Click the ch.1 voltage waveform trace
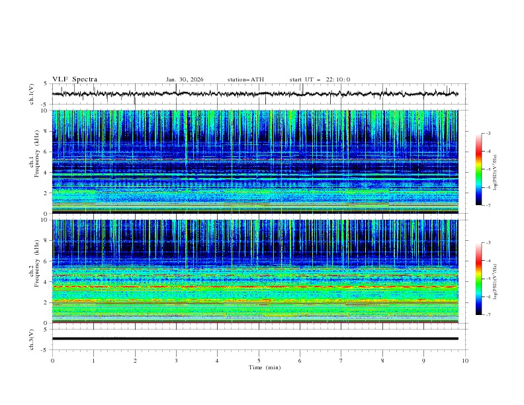The height and width of the screenshot is (405, 524). pyautogui.click(x=255, y=94)
